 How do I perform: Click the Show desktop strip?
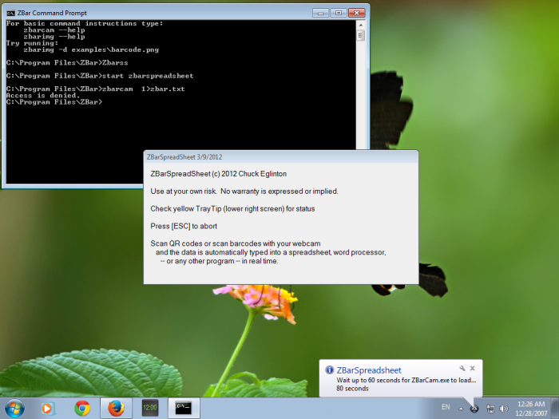556,409
